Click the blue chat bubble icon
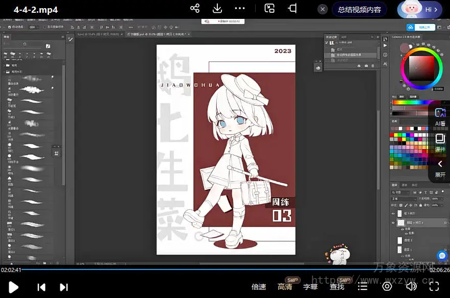Viewport: 450px width, 298px height. pos(442,255)
